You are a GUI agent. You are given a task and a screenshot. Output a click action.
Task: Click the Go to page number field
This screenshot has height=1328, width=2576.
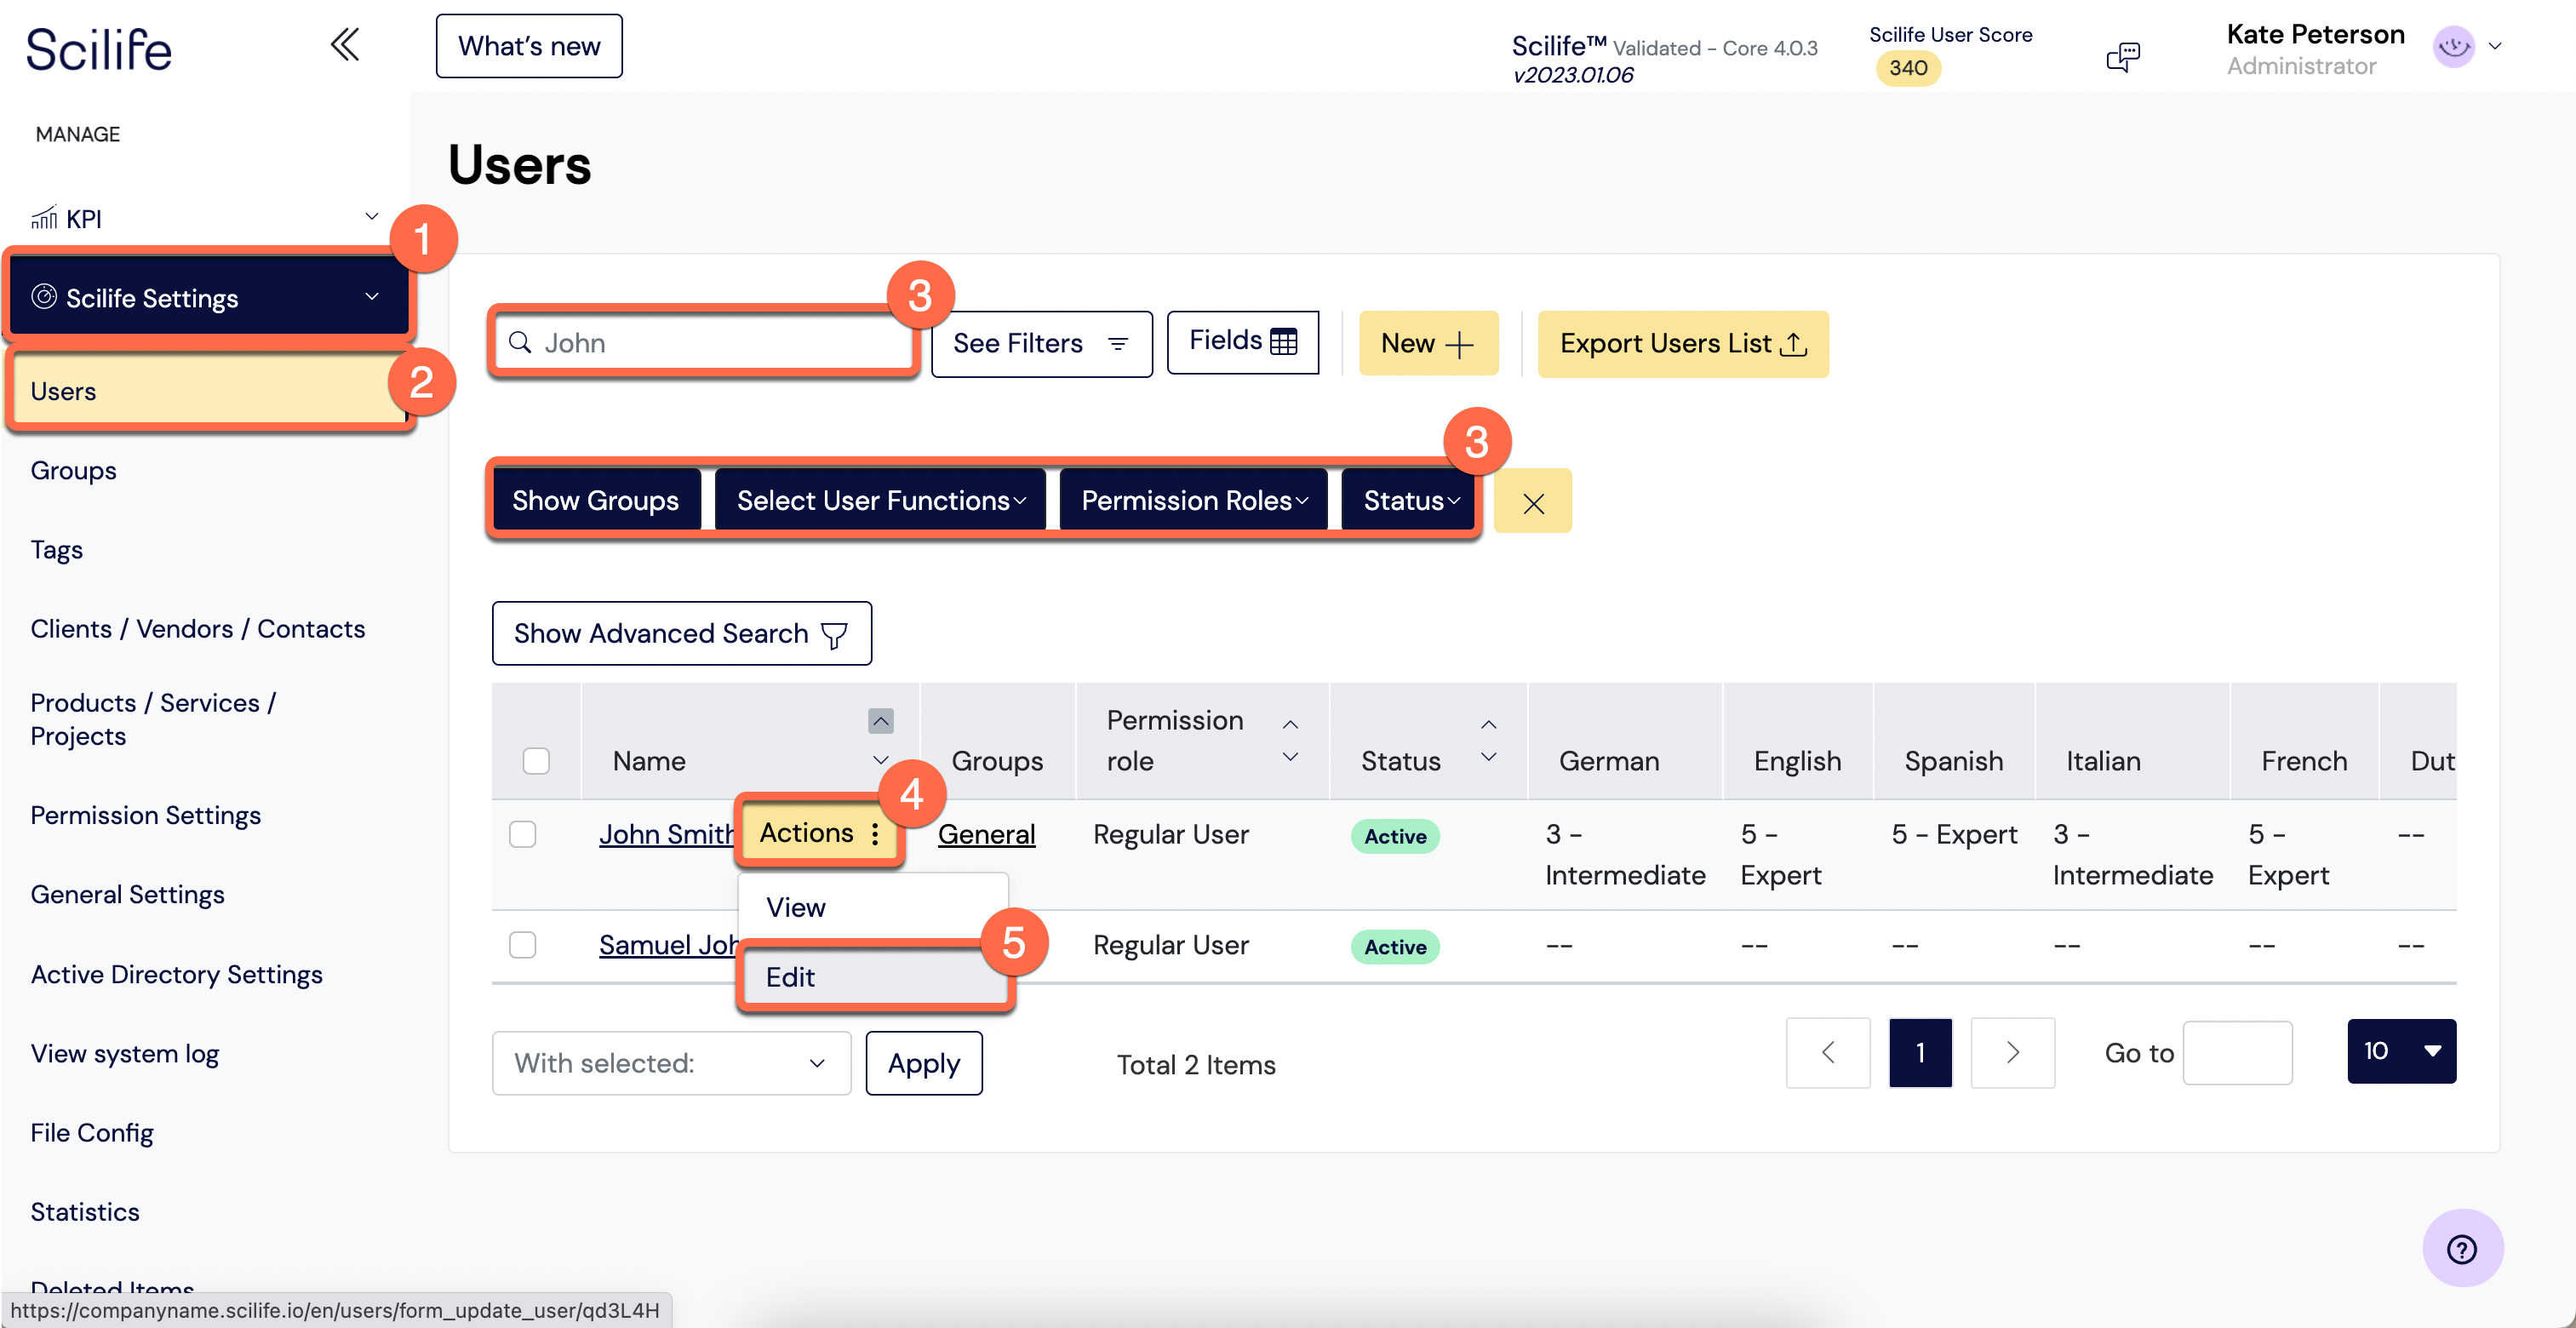[2237, 1052]
